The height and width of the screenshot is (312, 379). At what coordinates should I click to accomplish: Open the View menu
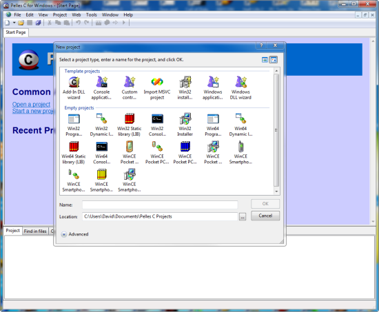click(x=43, y=14)
